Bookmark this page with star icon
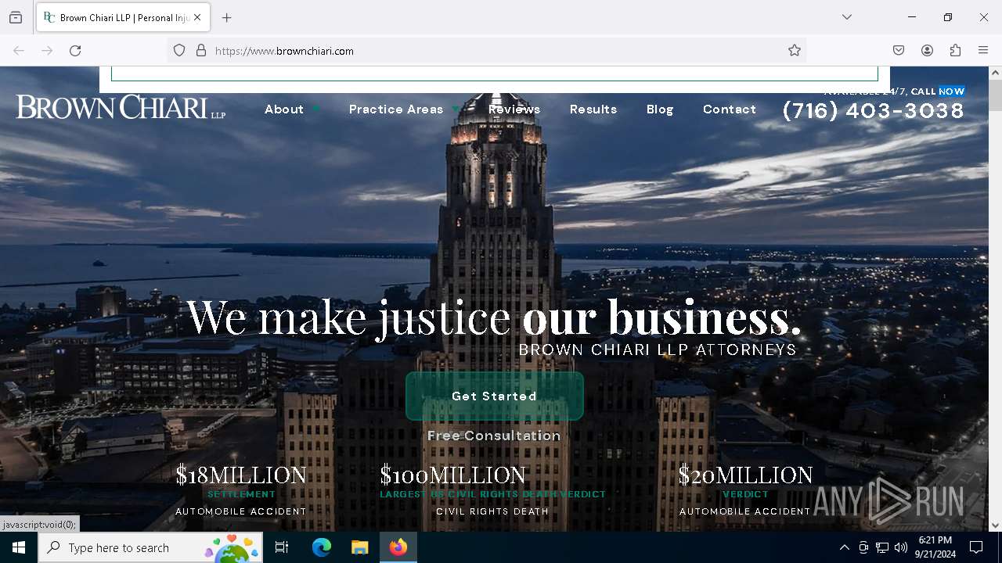 pos(795,51)
